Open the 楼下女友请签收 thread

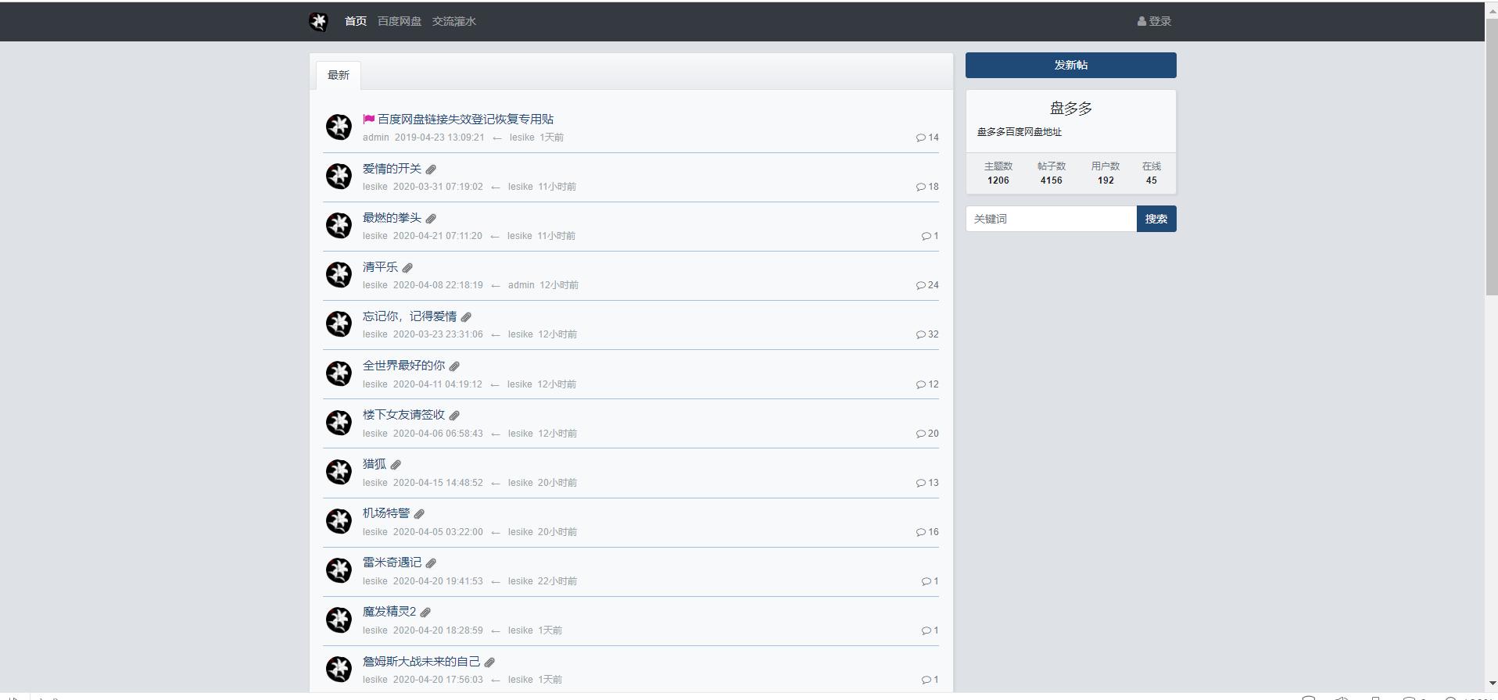coord(403,415)
